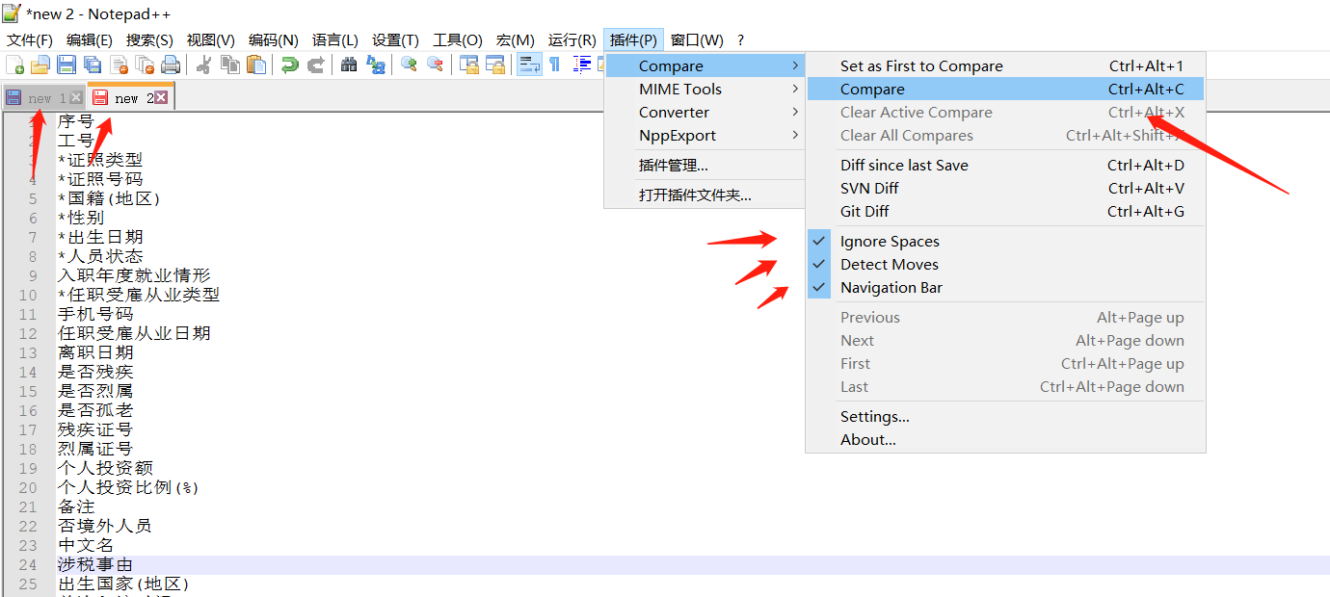This screenshot has height=597, width=1330.
Task: Close the new 1 tab
Action: (x=76, y=97)
